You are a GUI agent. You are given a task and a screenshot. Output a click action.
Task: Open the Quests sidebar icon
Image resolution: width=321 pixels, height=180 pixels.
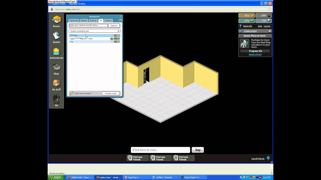tap(56, 36)
